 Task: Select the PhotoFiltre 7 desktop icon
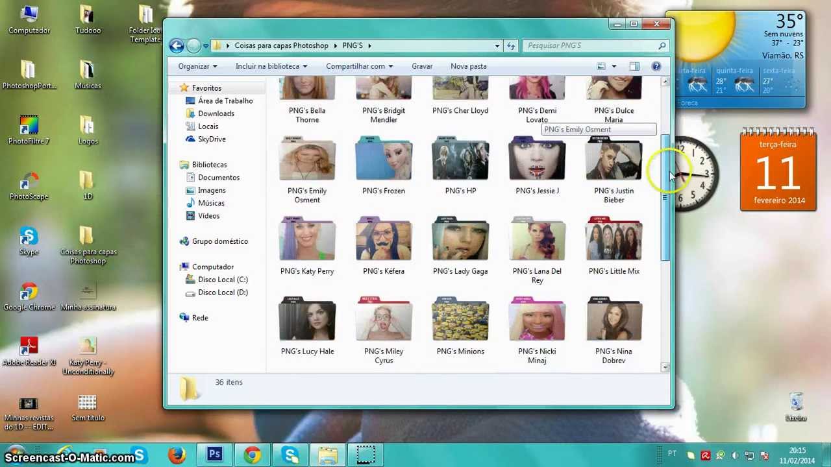coord(29,130)
